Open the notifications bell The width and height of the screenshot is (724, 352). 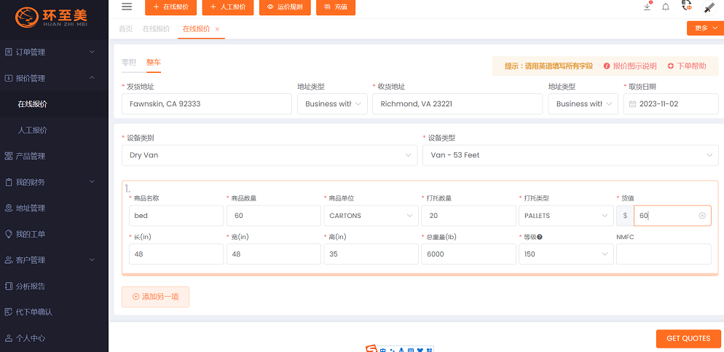[666, 7]
